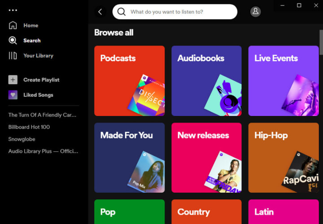This screenshot has width=323, height=224.
Task: Open the New releases category card
Action: pos(206,158)
